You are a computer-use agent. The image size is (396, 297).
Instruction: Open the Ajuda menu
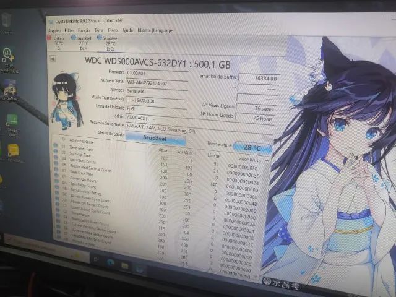127,30
